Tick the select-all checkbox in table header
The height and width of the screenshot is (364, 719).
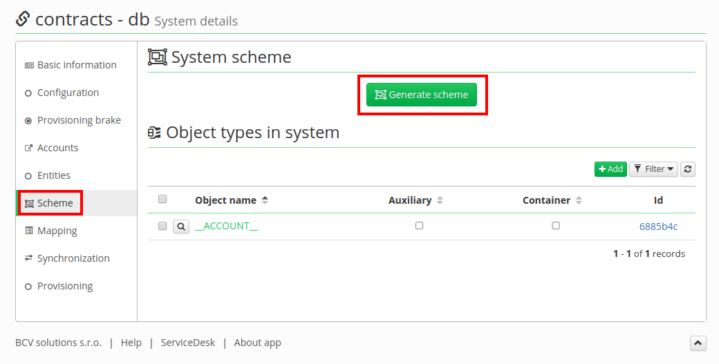pyautogui.click(x=162, y=199)
